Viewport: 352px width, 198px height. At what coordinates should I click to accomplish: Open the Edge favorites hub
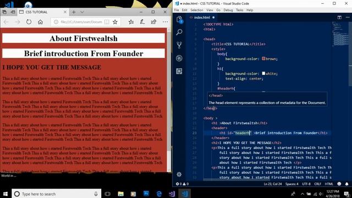tap(131, 22)
